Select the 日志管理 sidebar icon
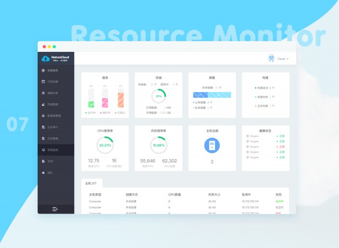The width and height of the screenshot is (339, 248). [43, 139]
